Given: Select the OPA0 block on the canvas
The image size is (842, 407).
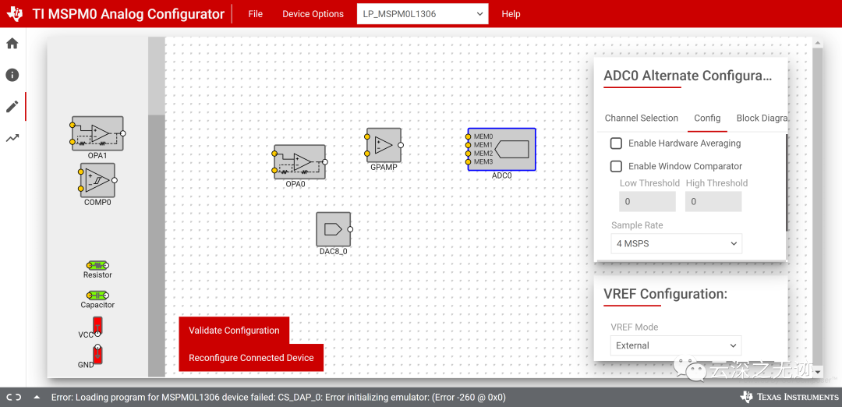Looking at the screenshot, I should pos(299,162).
